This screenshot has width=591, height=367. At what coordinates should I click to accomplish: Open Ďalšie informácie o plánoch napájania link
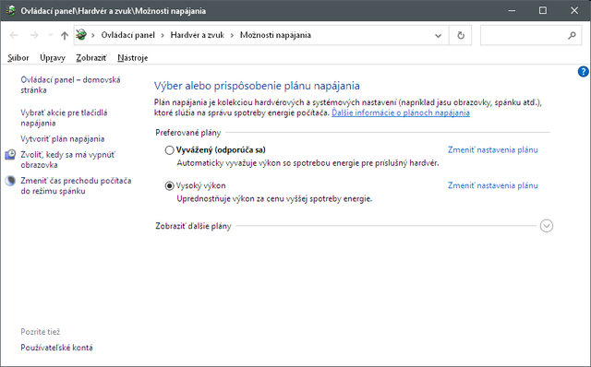pos(401,112)
